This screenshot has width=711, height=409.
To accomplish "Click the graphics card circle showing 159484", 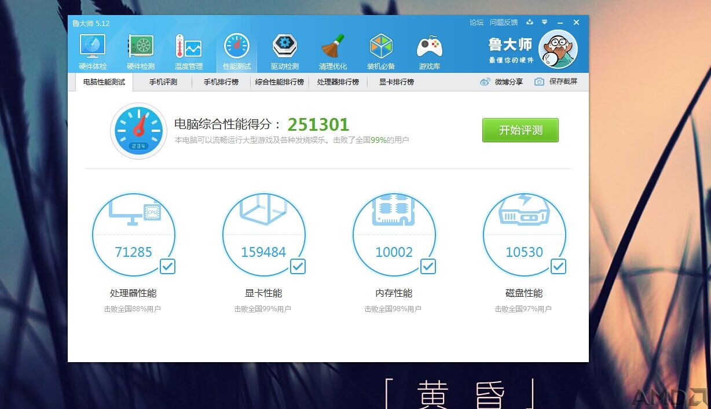I will pos(264,235).
